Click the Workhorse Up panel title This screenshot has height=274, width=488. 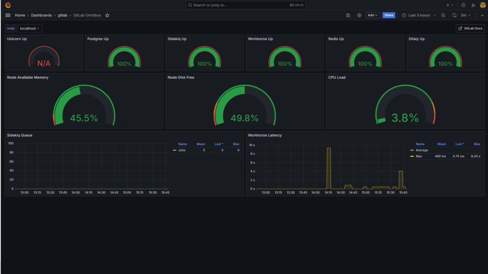(260, 39)
